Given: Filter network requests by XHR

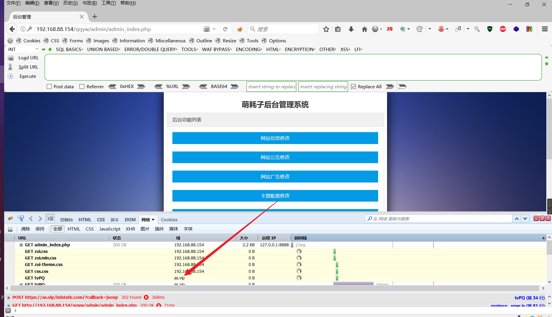Looking at the screenshot, I should [x=130, y=229].
